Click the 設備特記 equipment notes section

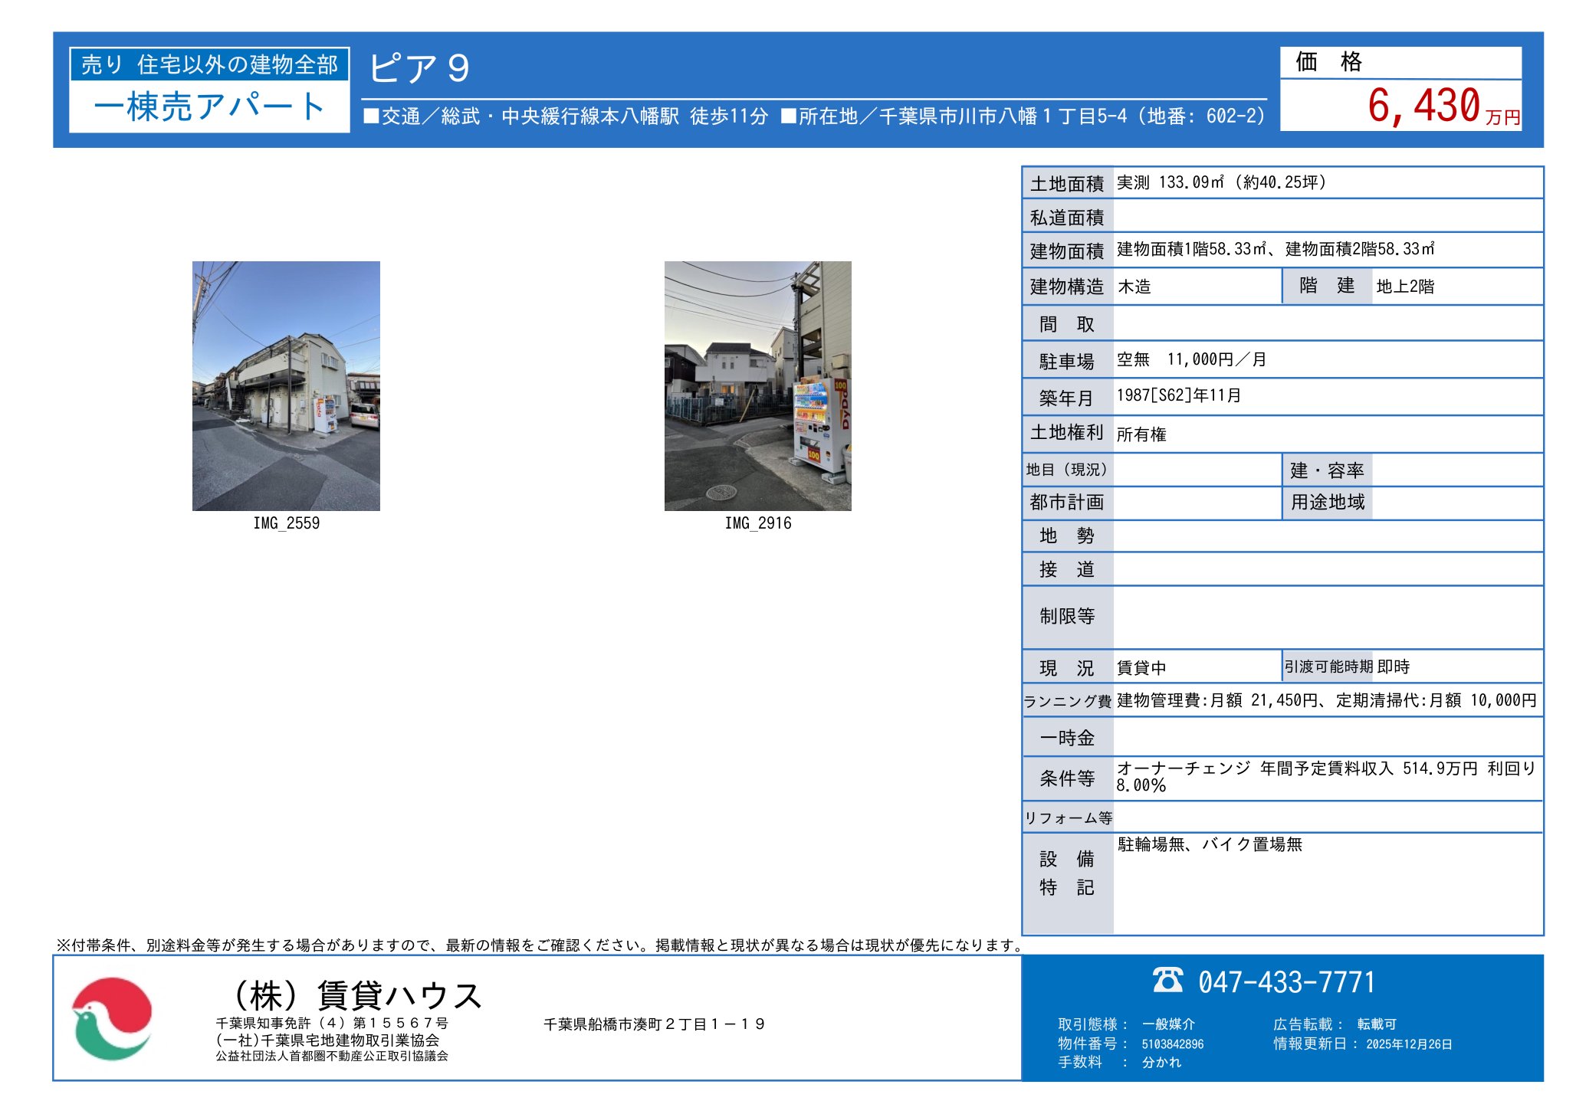(1067, 873)
